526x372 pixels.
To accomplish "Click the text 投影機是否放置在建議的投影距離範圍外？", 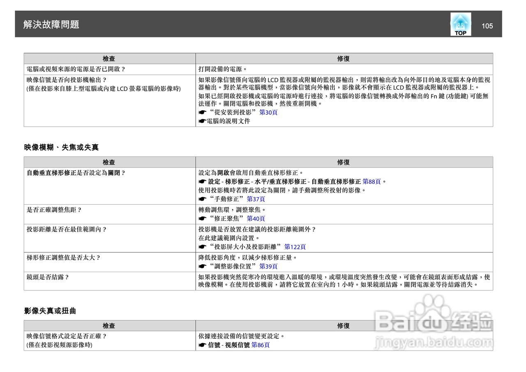I will 257,229.
